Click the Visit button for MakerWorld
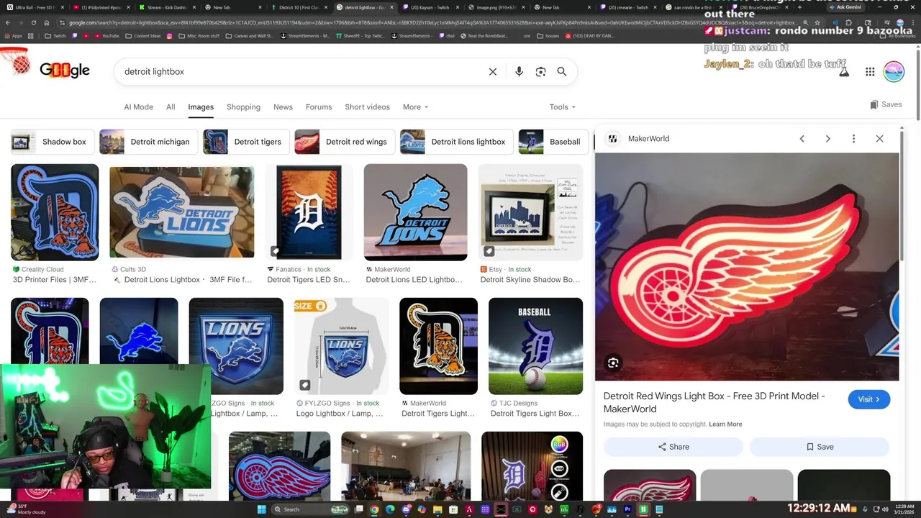 coord(868,399)
